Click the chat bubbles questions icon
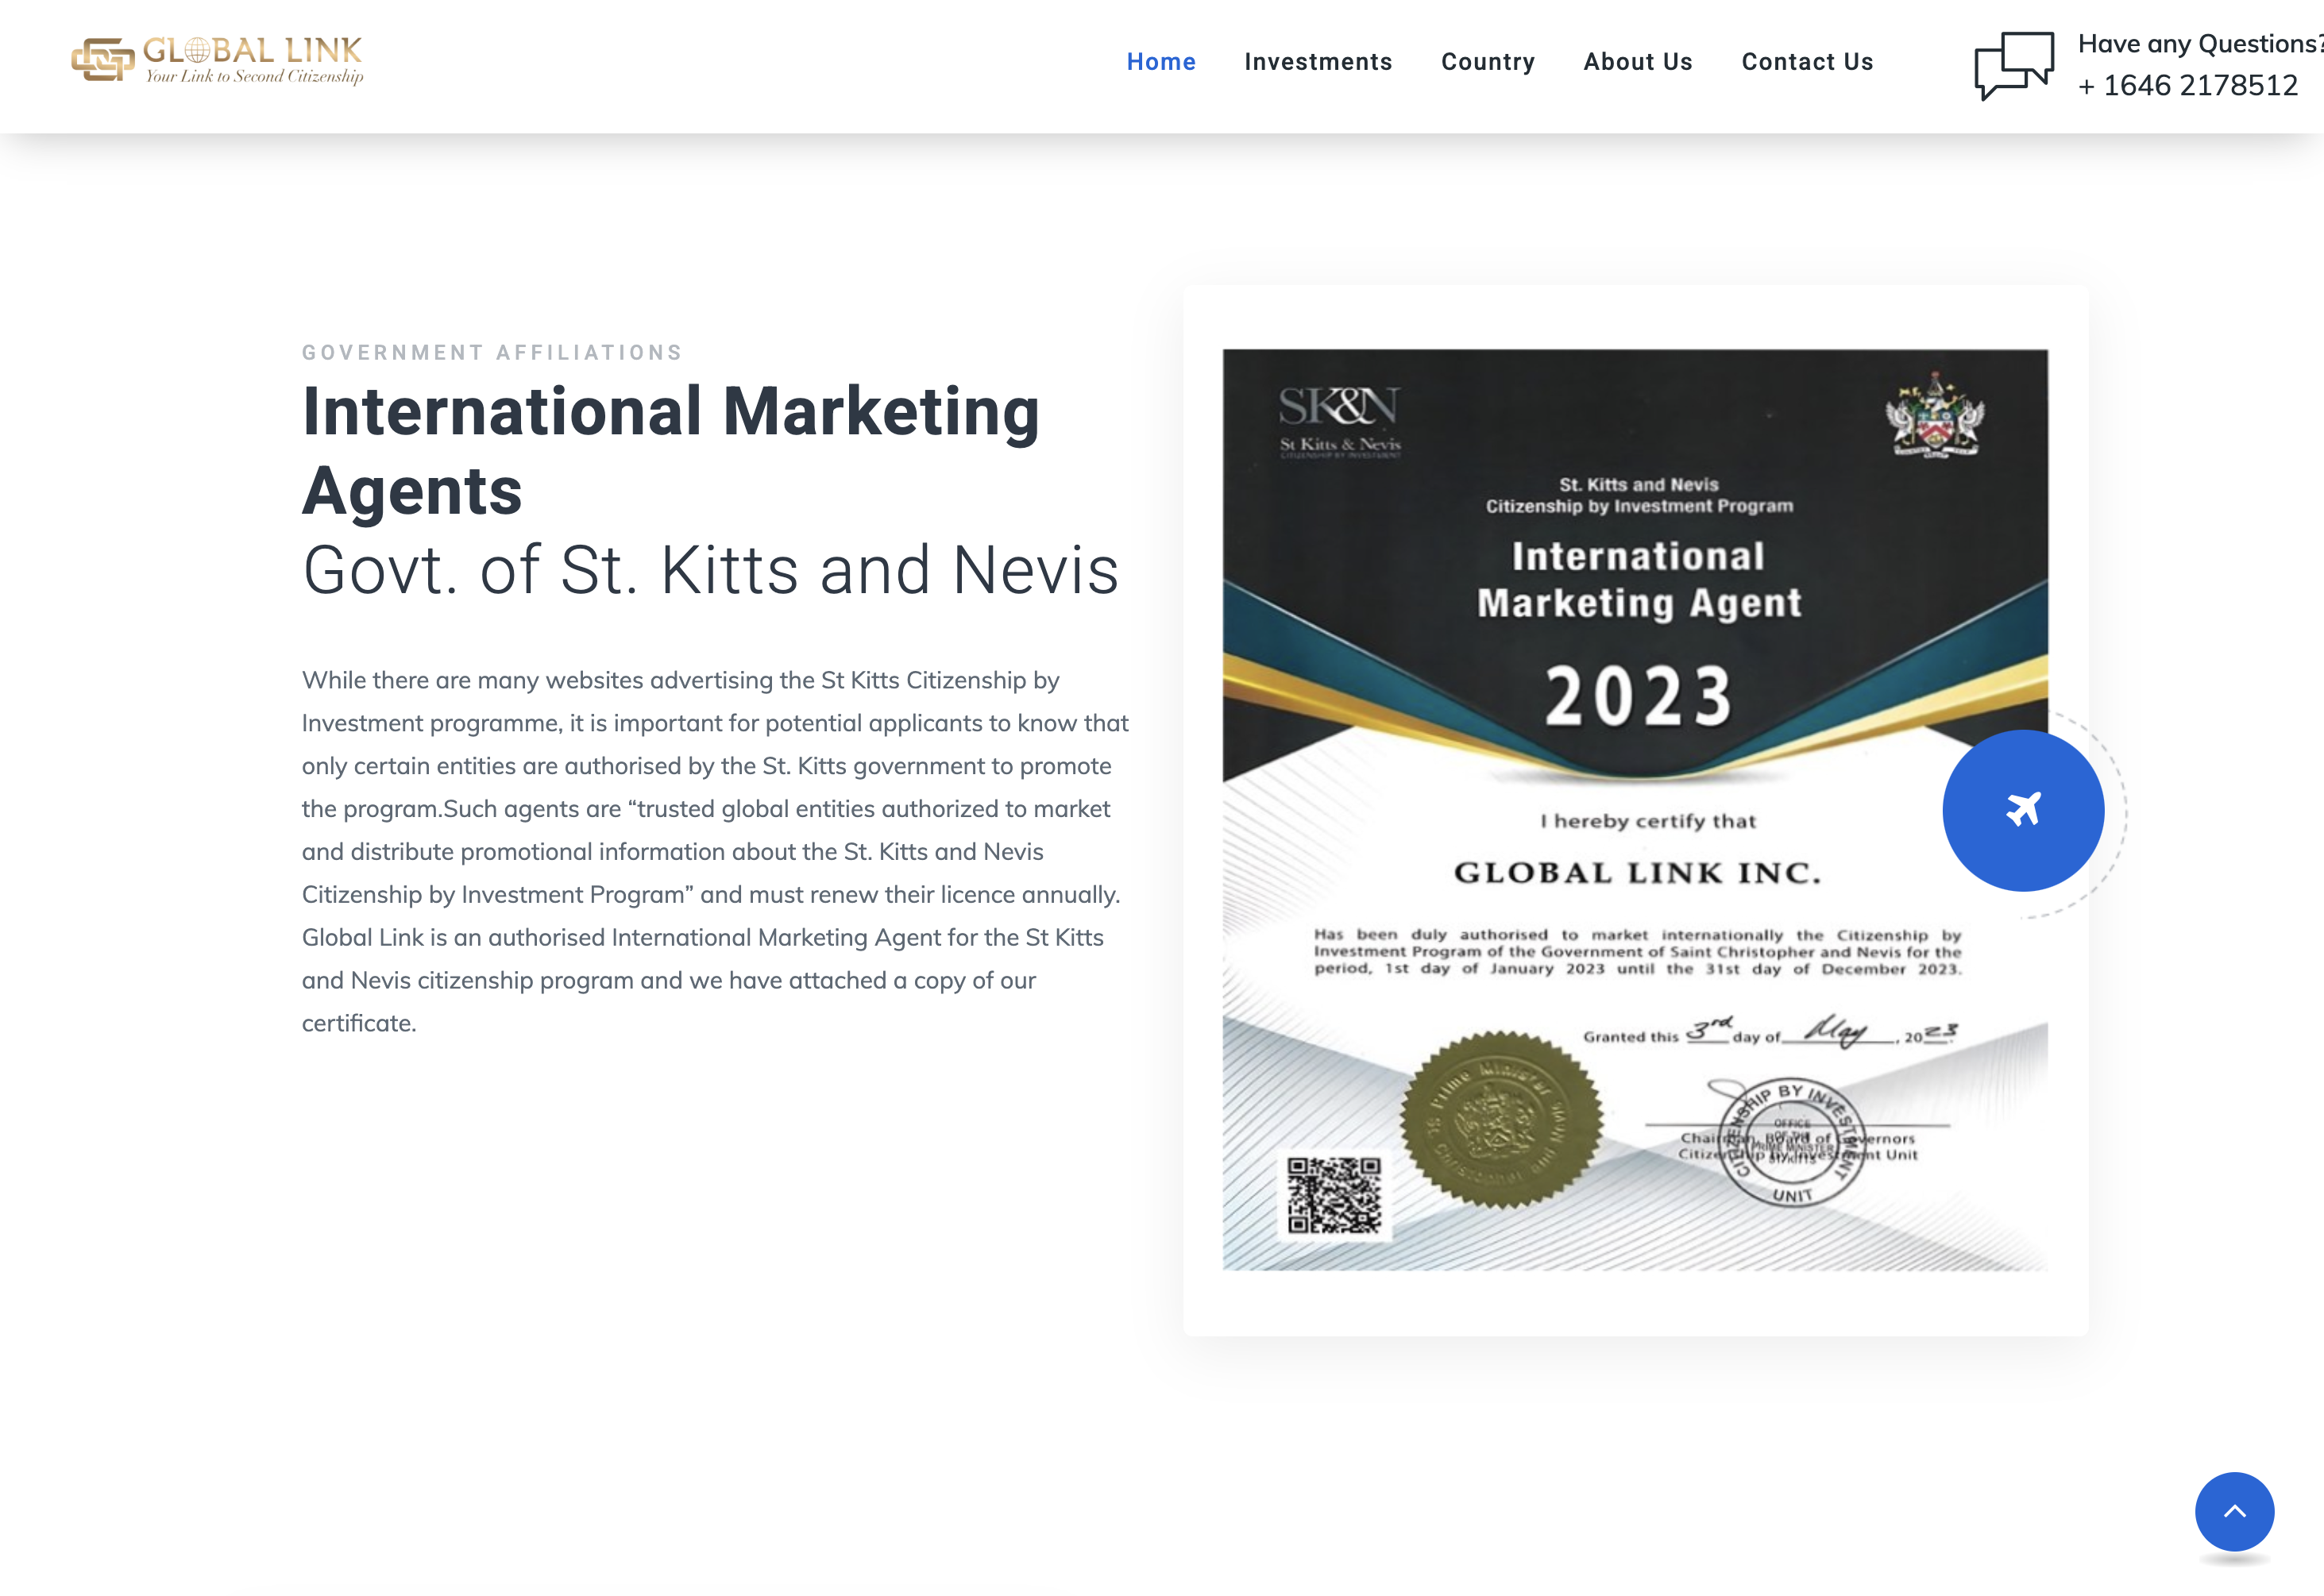 2013,65
